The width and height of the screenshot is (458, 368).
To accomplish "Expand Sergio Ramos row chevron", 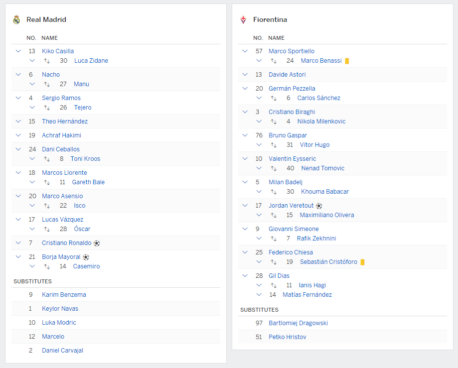I will pyautogui.click(x=18, y=98).
